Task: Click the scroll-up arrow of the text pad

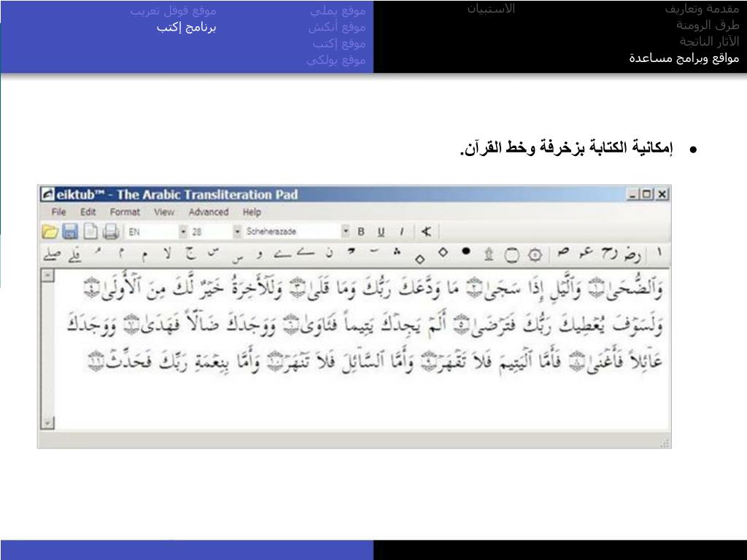Action: tap(47, 275)
